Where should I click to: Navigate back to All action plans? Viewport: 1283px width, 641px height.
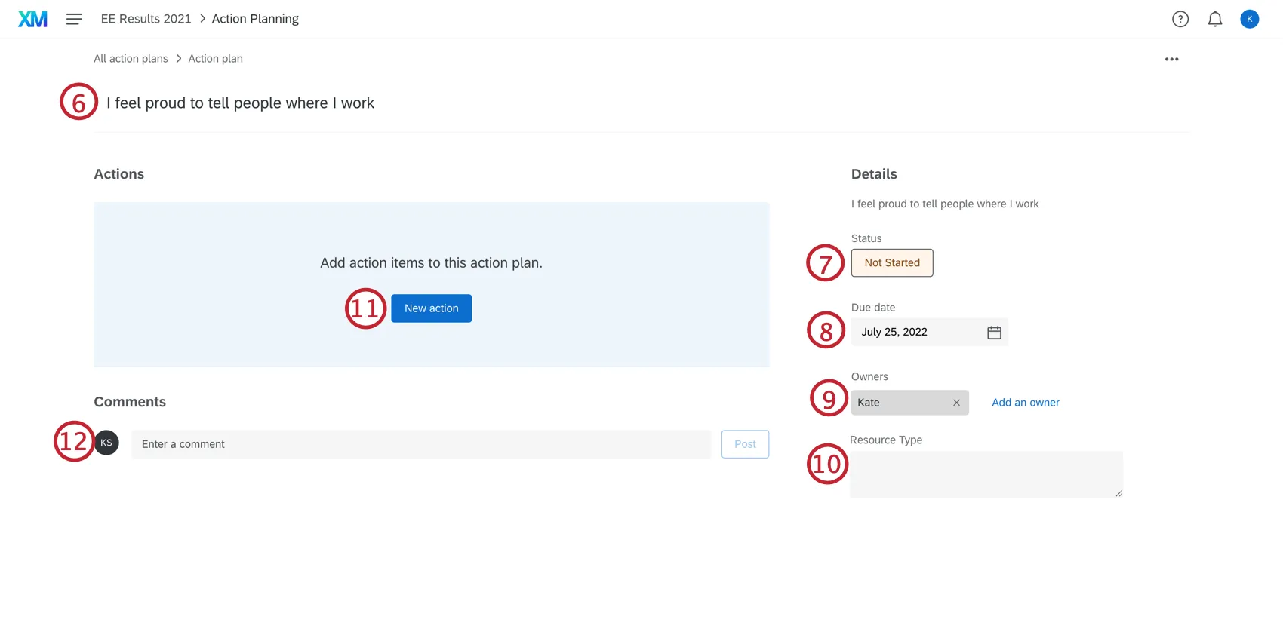point(131,59)
